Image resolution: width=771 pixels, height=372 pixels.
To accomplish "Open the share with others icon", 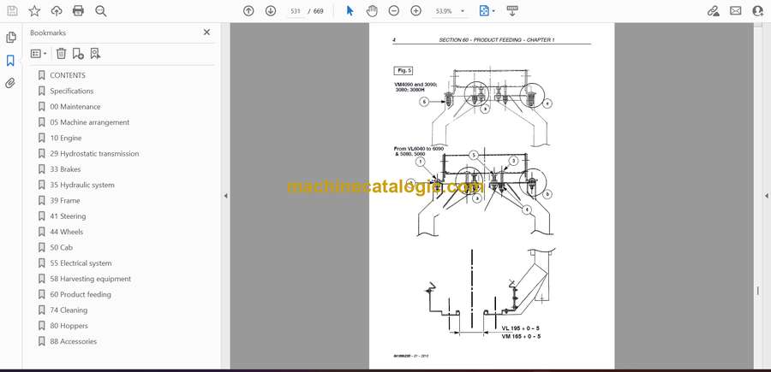I will click(758, 11).
